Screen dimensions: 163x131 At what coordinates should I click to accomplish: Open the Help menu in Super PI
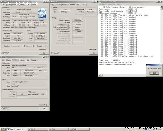tap(119, 4)
